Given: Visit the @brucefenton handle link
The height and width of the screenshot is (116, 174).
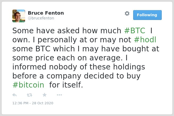Looking at the screenshot, I should coord(41,18).
